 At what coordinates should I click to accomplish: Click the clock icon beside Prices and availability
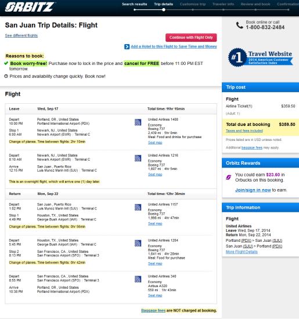(x=6, y=76)
